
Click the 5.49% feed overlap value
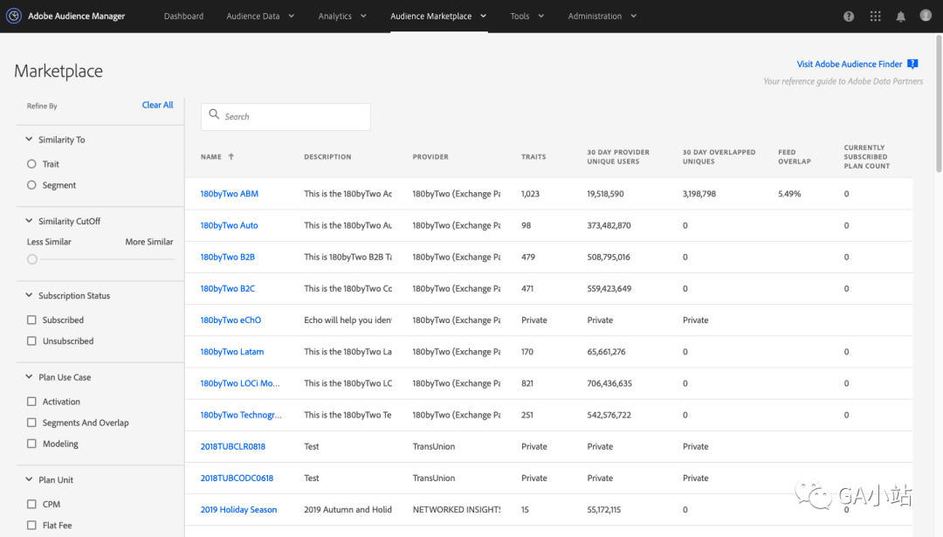pyautogui.click(x=789, y=194)
